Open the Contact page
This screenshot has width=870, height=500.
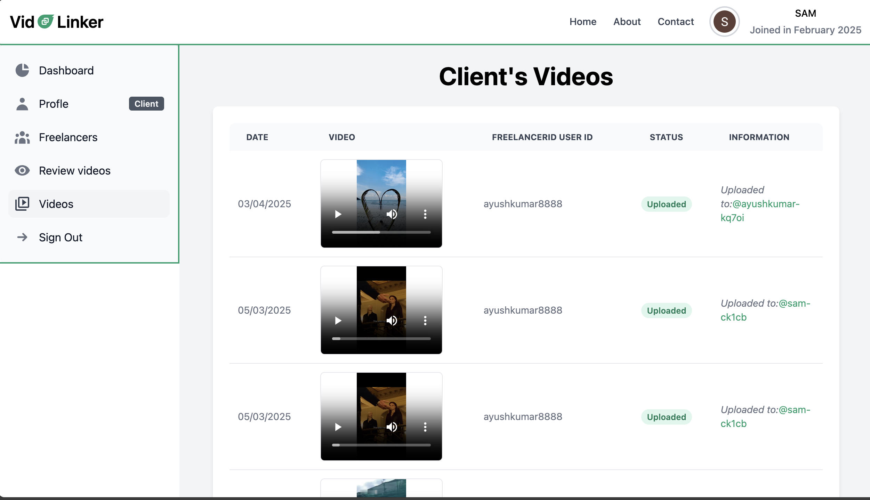676,22
